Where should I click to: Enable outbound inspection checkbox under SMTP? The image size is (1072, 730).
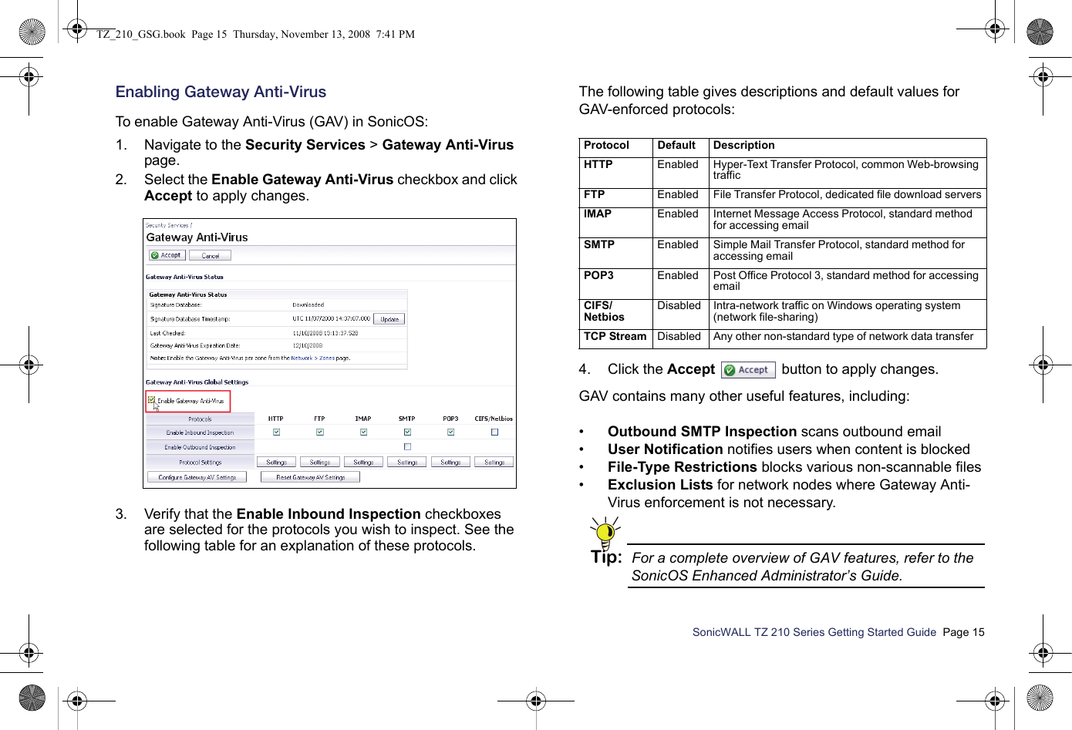click(x=407, y=446)
